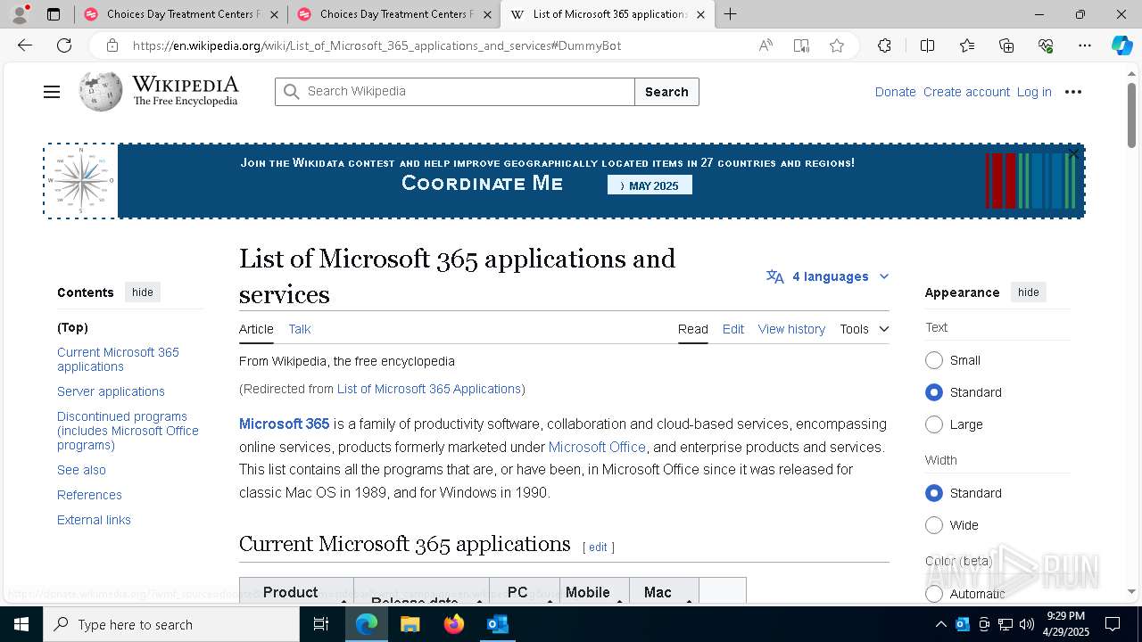Screen dimensions: 1142x642
Task: Select Wide width radio button
Action: (x=934, y=525)
